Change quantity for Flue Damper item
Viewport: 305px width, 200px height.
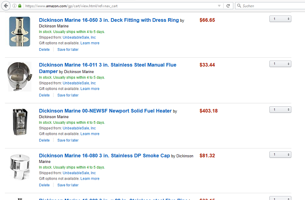tap(280, 64)
